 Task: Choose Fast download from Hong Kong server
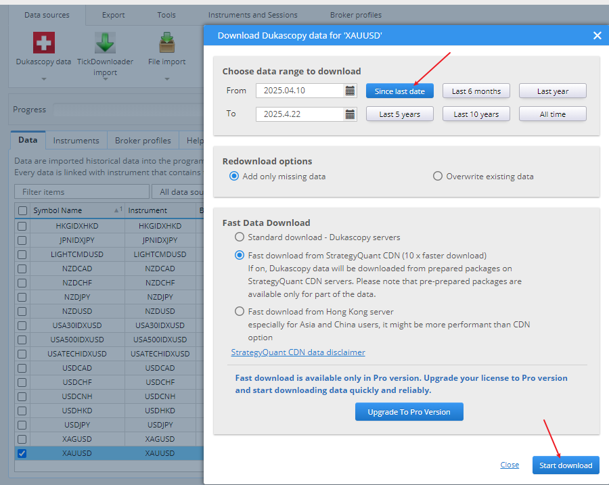(x=240, y=311)
